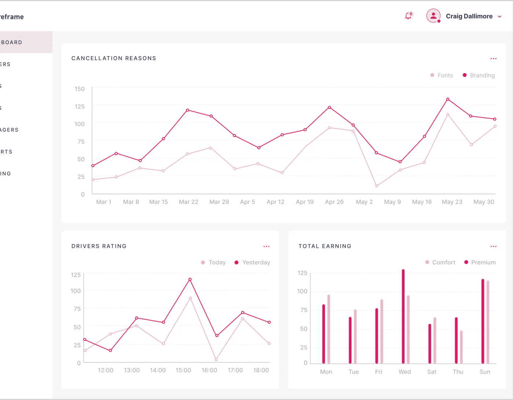Open the notifications bell icon
This screenshot has height=400, width=514.
tap(408, 16)
